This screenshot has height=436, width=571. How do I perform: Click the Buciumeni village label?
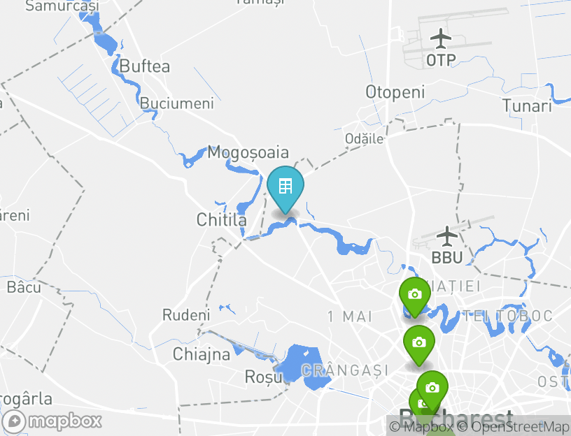[176, 103]
